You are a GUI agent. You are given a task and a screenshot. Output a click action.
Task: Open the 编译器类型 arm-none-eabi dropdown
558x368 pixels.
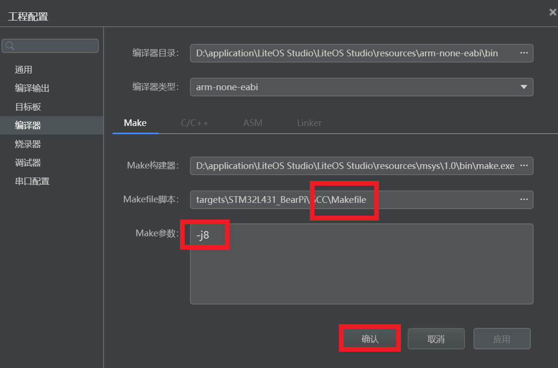tap(361, 87)
